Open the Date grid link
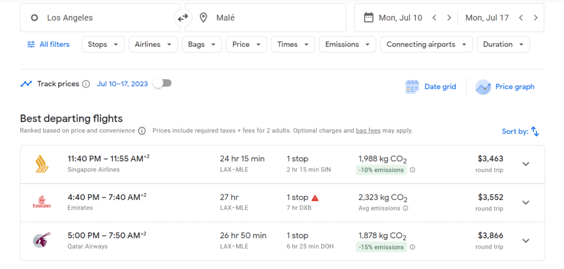This screenshot has width=564, height=269. click(440, 87)
